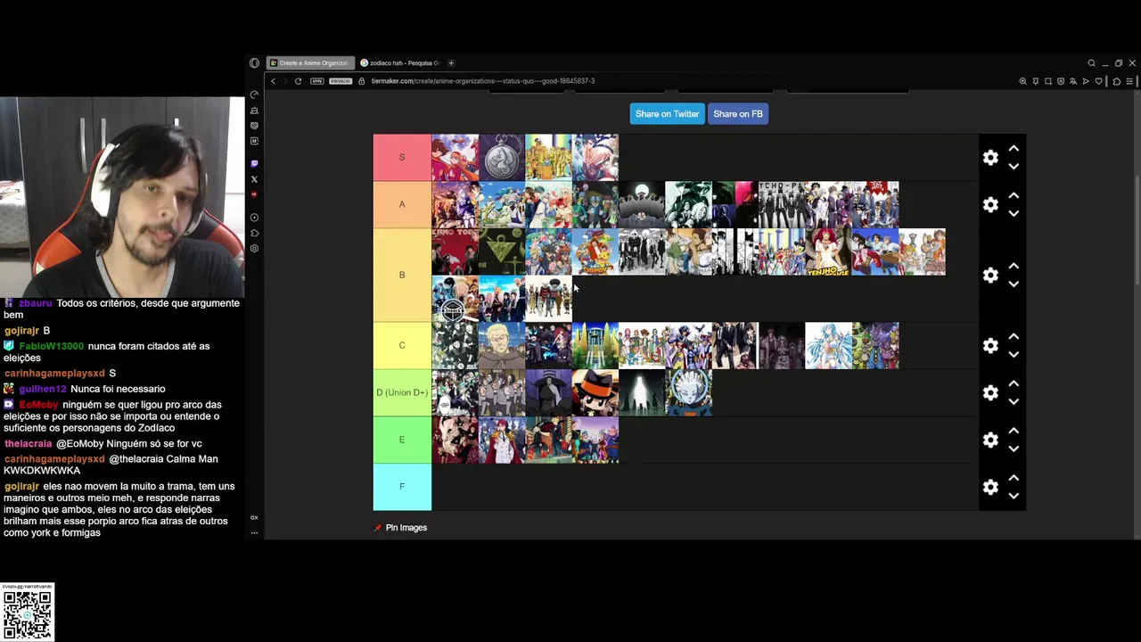Move the B tier row up with its arrow
1141x642 pixels.
[1014, 267]
